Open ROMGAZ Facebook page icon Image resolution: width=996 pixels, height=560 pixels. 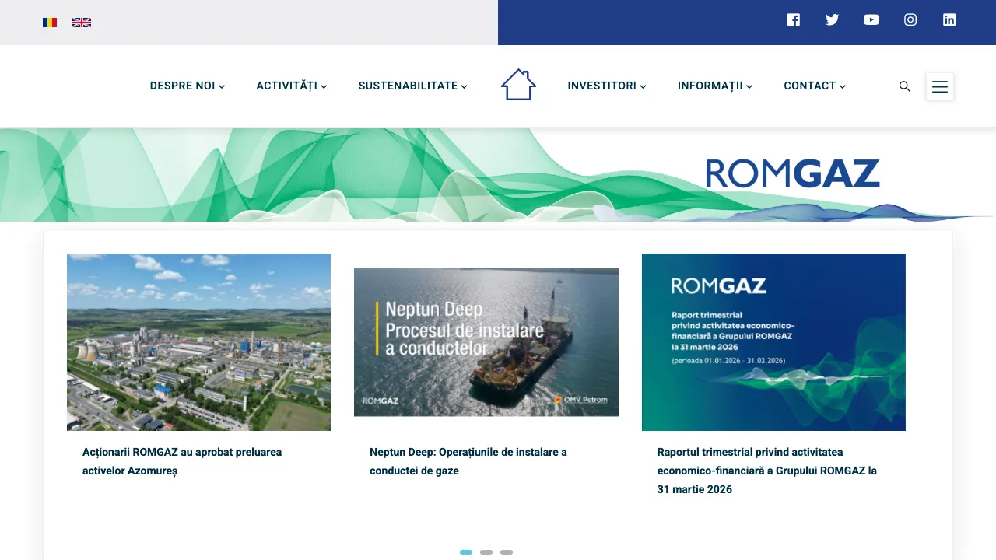click(x=794, y=20)
